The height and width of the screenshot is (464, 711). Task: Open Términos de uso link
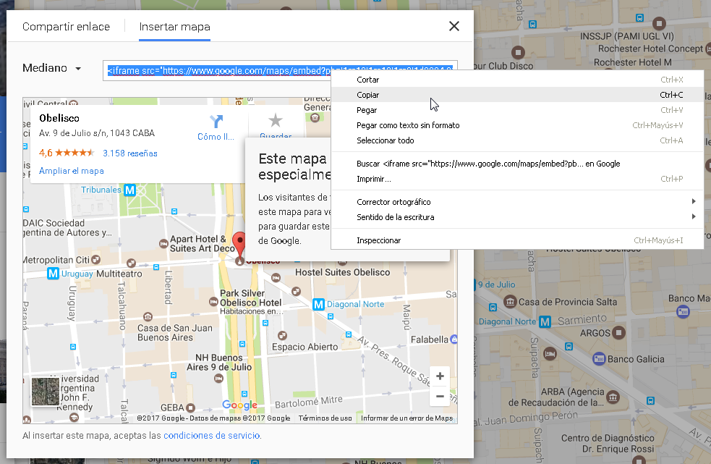tap(325, 418)
